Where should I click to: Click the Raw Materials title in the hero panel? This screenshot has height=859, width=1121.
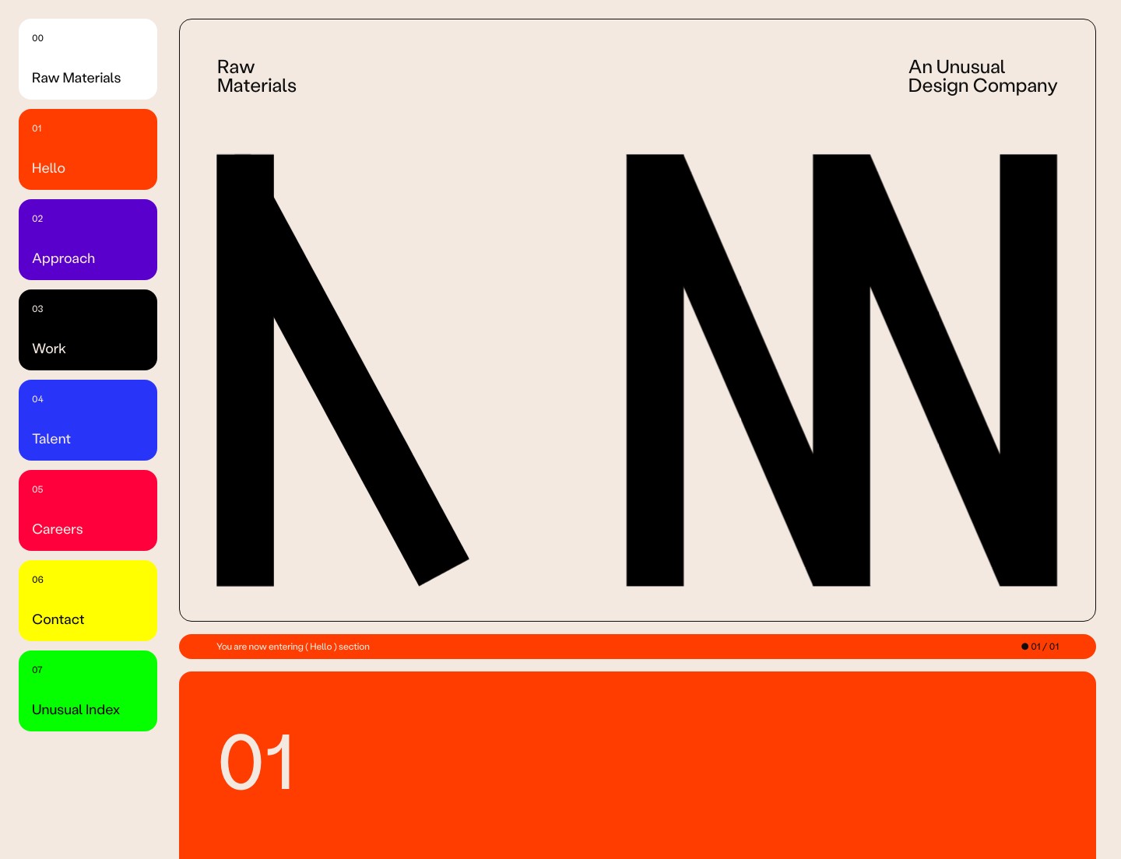click(x=256, y=76)
